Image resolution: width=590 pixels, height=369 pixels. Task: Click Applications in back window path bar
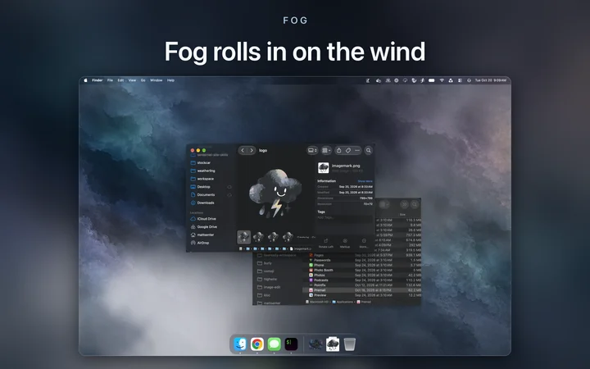tap(343, 302)
